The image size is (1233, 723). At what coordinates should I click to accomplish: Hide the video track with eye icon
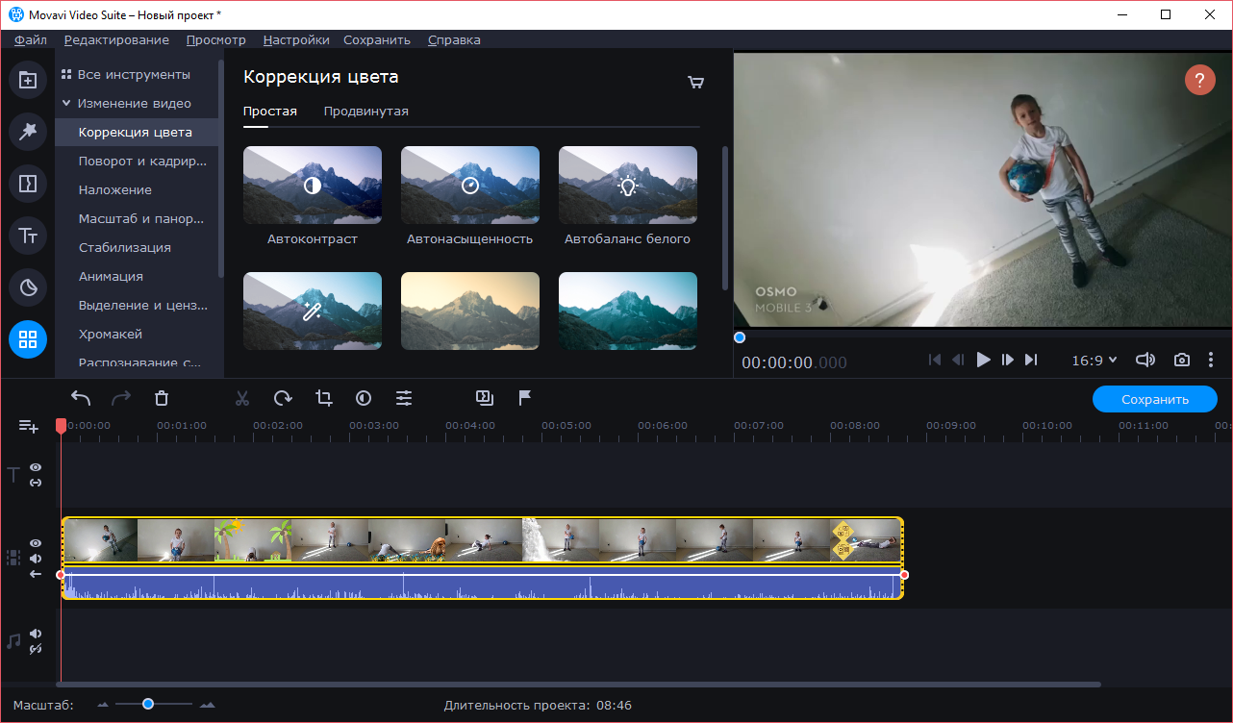point(36,543)
